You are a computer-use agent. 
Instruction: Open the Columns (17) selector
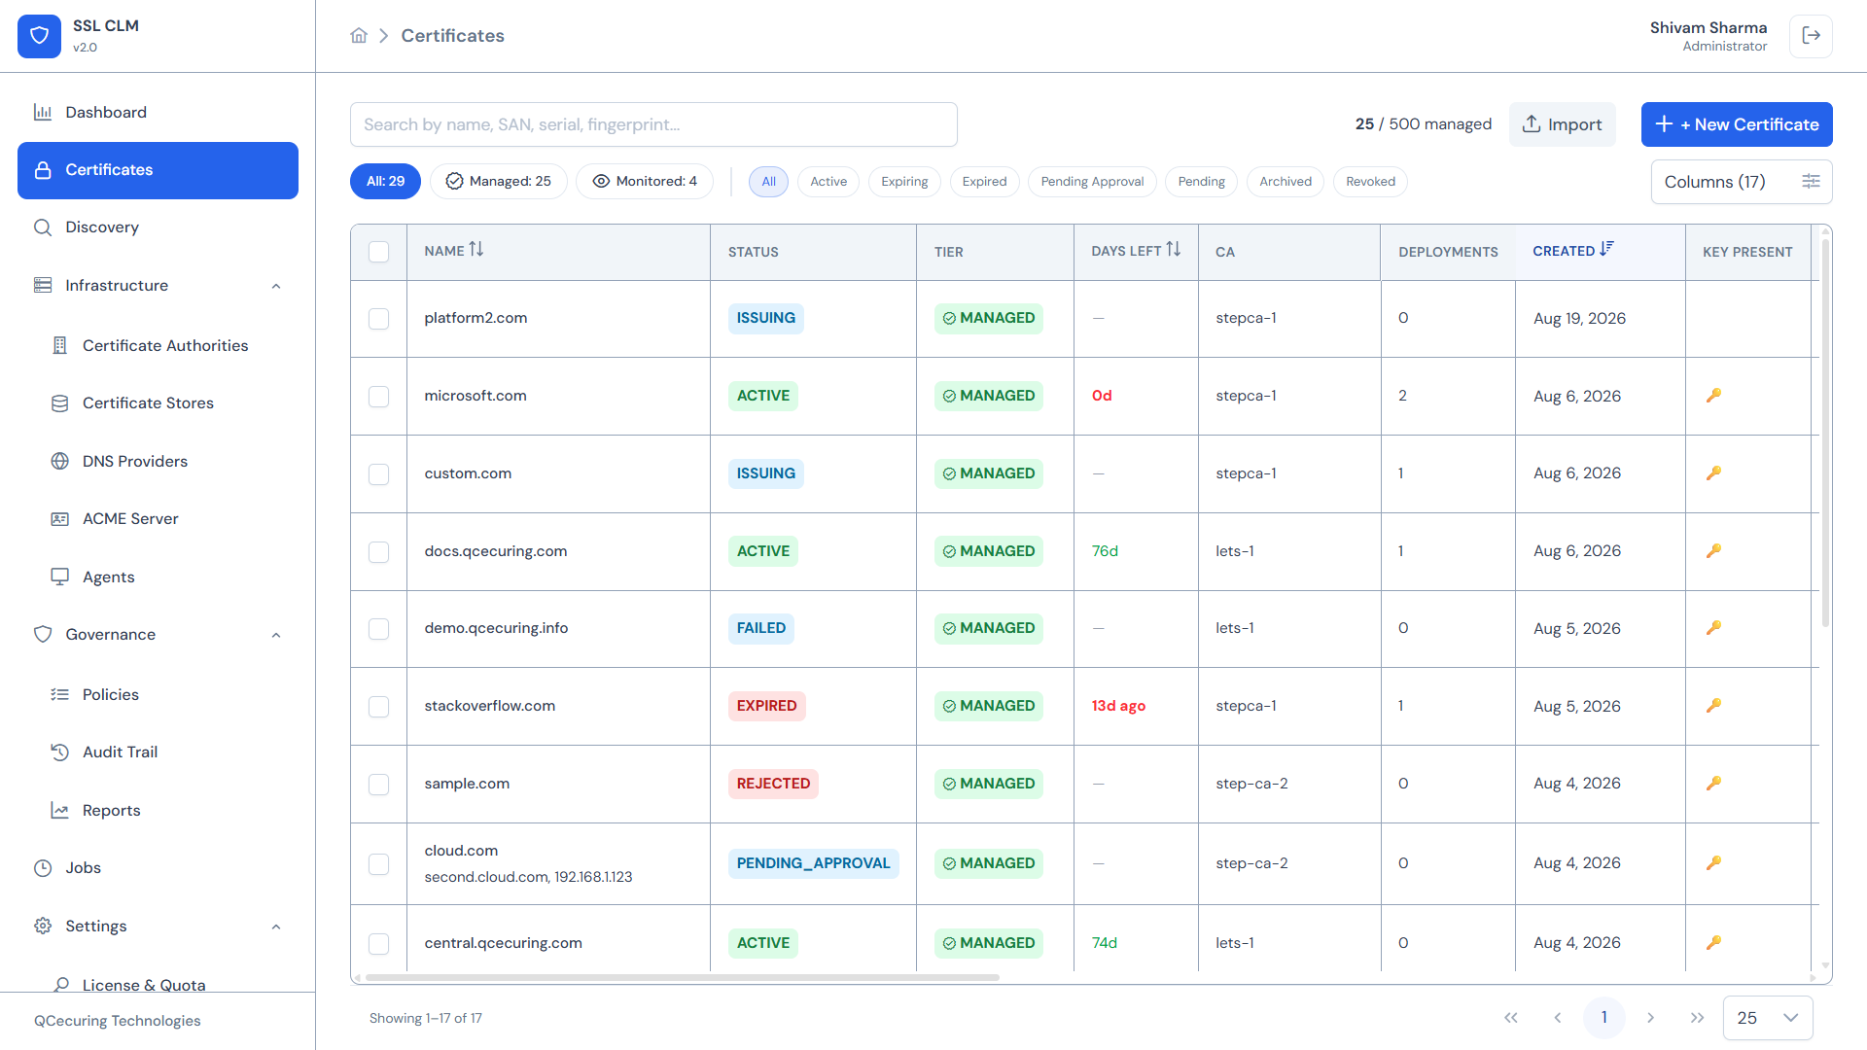point(1742,182)
